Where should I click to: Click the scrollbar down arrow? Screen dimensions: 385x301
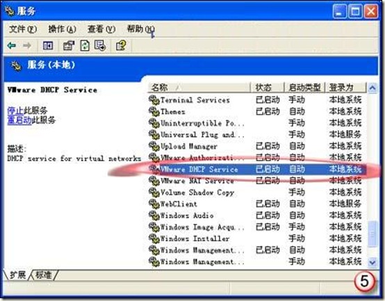(372, 262)
